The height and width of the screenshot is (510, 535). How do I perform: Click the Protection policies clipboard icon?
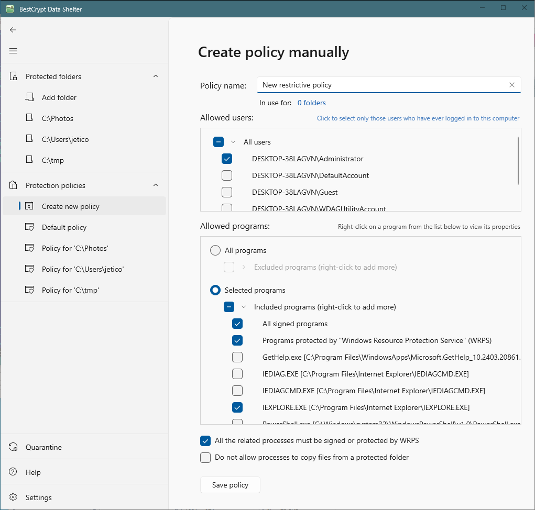click(x=13, y=185)
